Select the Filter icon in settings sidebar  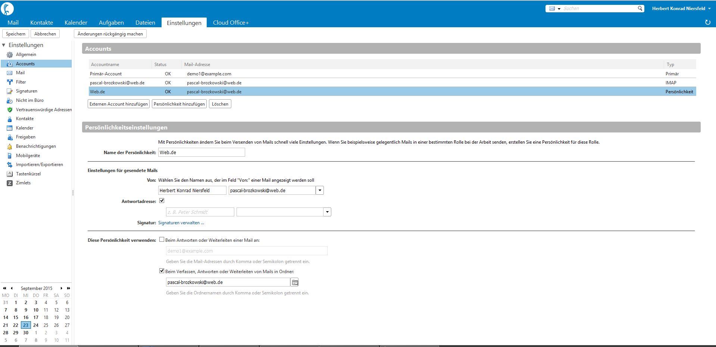pos(10,82)
